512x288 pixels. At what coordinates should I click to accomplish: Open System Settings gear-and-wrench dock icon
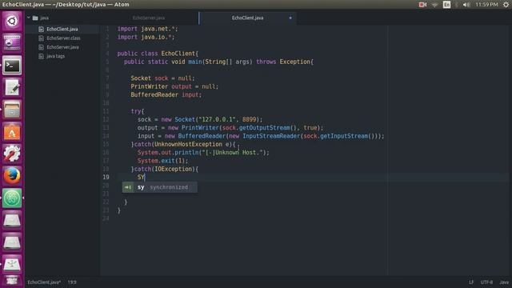(x=12, y=154)
